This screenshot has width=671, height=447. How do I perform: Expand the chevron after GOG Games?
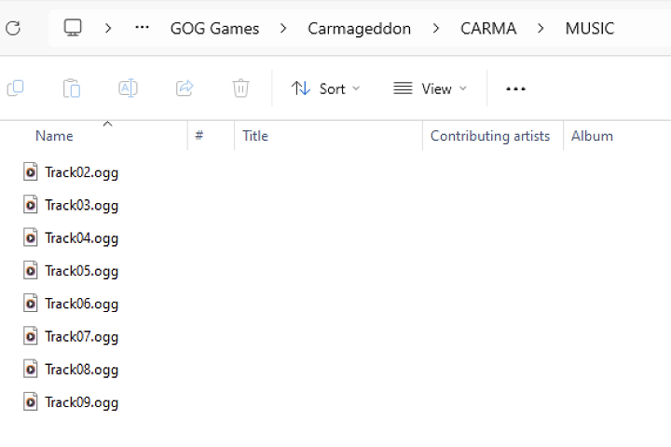coord(283,29)
